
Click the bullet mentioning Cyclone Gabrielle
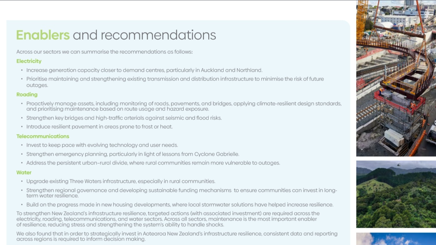click(x=133, y=154)
